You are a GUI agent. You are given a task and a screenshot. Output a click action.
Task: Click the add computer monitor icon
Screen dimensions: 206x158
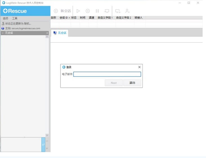[x=118, y=11]
